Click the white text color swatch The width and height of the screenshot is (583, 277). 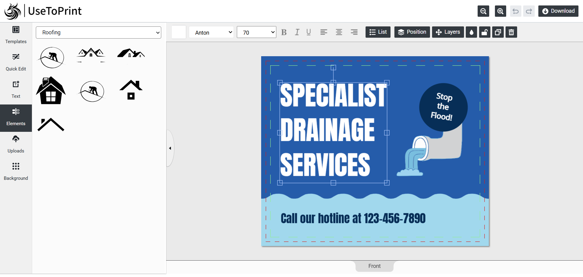(x=179, y=32)
